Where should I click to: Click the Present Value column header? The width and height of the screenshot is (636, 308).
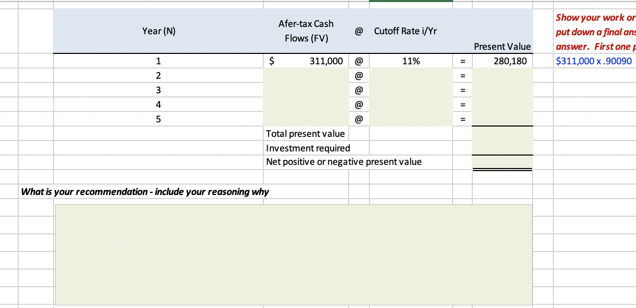[x=501, y=47]
